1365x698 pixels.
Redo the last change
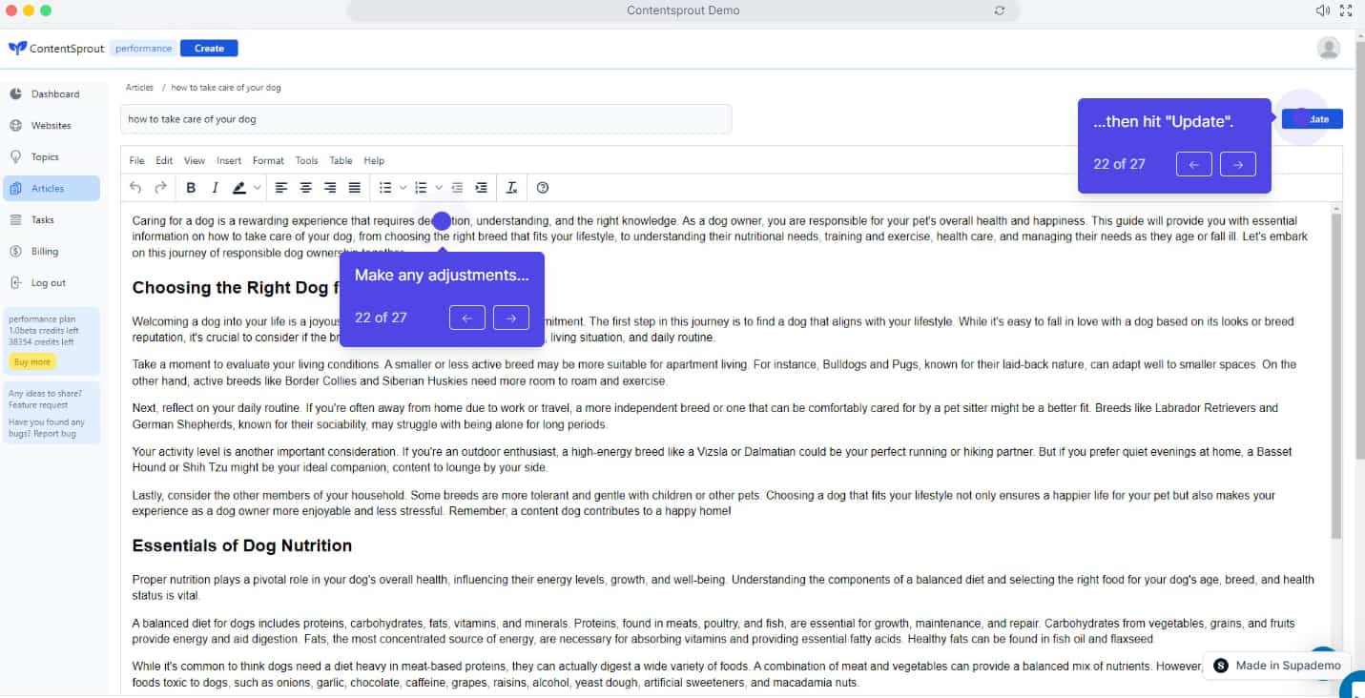coord(160,187)
